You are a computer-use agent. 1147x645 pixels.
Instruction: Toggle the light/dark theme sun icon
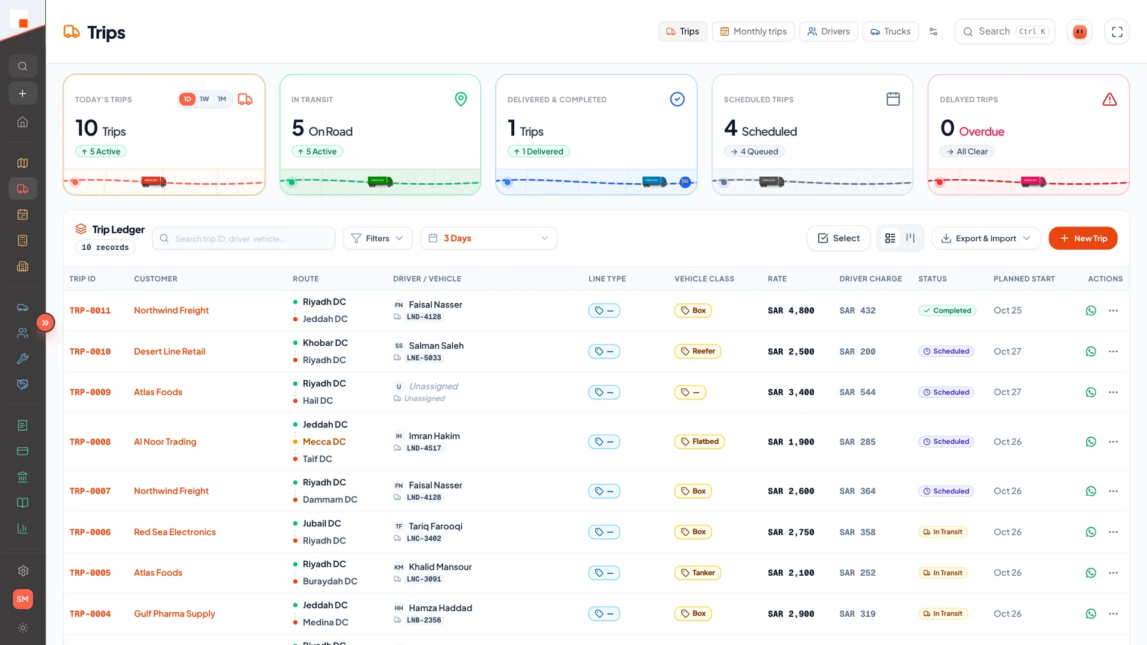[x=23, y=628]
